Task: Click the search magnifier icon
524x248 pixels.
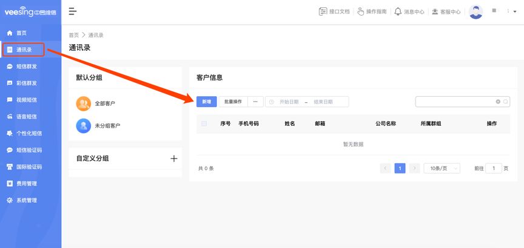Action: click(506, 102)
